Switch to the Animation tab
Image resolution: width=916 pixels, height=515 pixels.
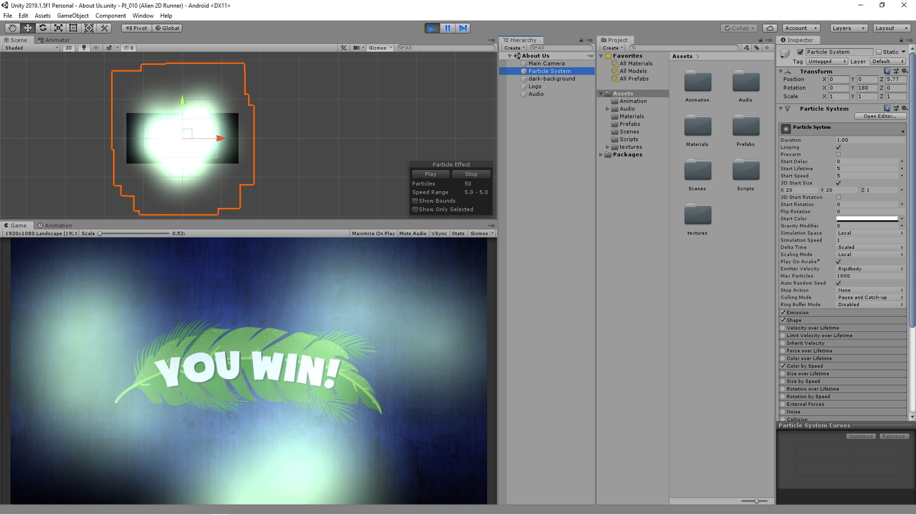point(55,226)
